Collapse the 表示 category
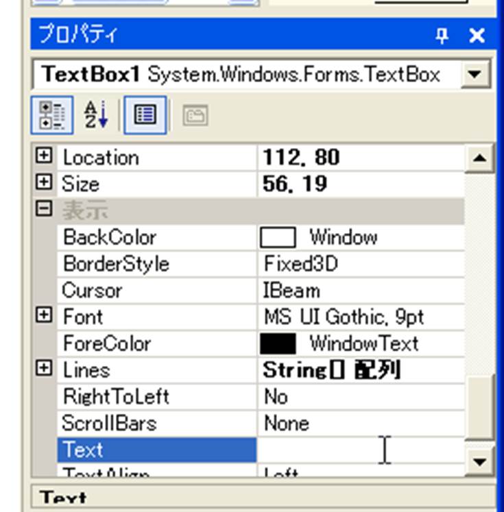 [44, 209]
